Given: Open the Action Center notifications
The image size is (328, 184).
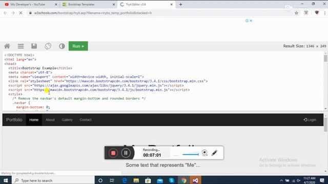Looking at the screenshot, I should (x=322, y=180).
